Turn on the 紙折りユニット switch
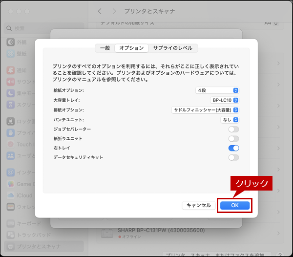The width and height of the screenshot is (293, 257). 233,139
